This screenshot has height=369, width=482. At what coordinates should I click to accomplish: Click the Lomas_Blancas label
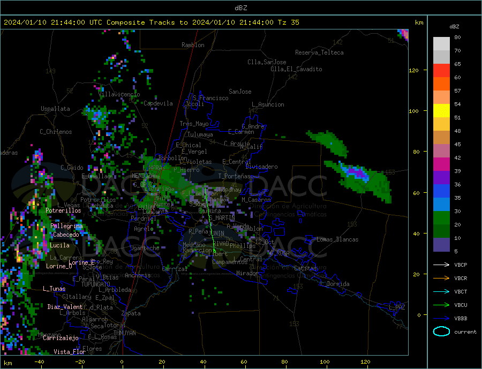337,239
